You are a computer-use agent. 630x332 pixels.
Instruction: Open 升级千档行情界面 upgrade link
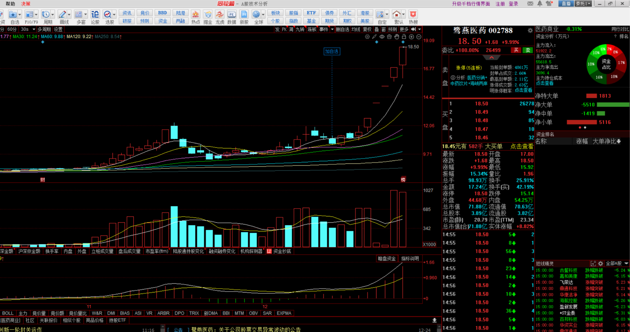[471, 4]
